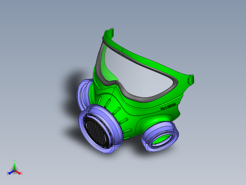
Task: Click the red X axis of the triad
Action: (x=18, y=172)
